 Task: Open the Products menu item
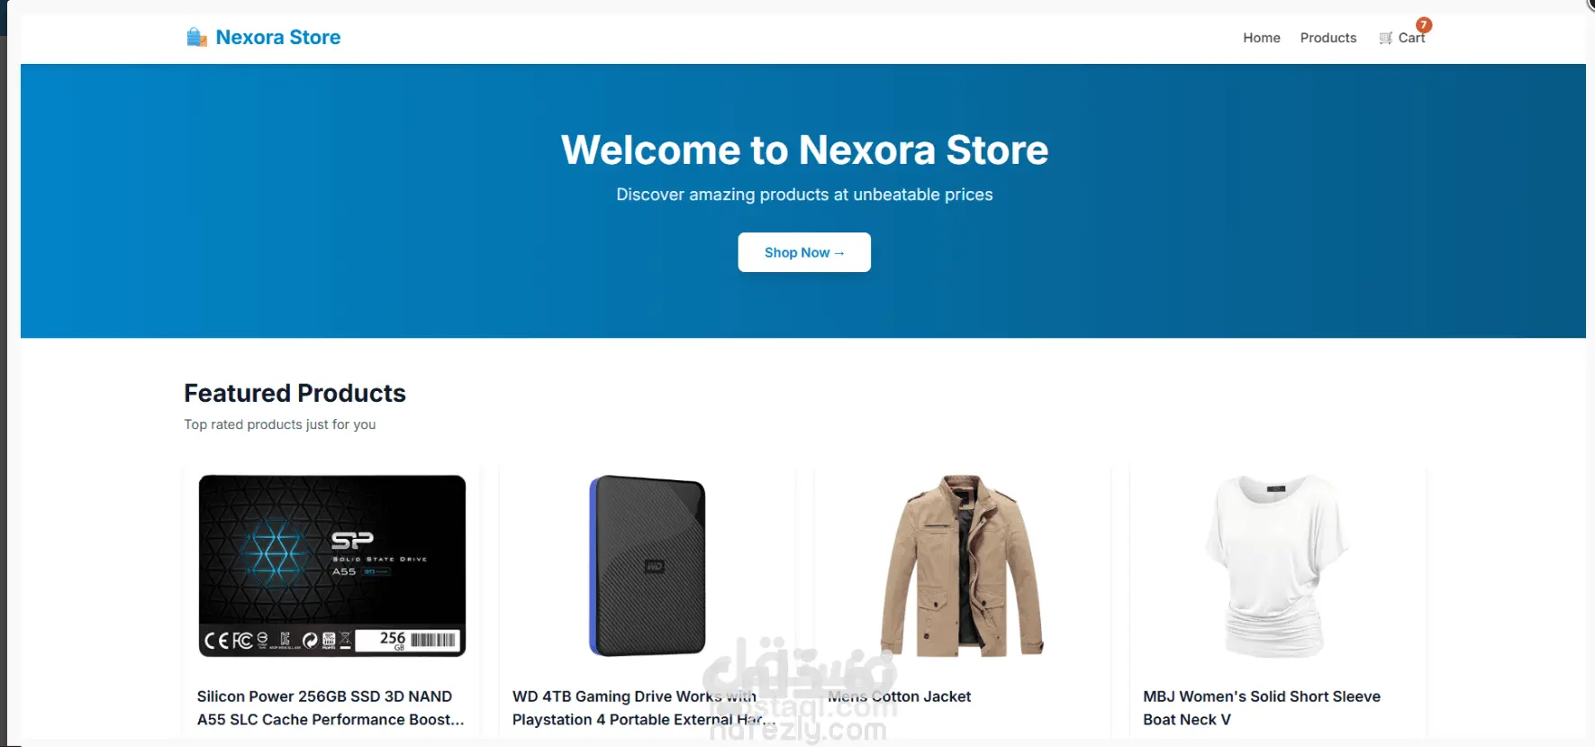click(x=1328, y=38)
